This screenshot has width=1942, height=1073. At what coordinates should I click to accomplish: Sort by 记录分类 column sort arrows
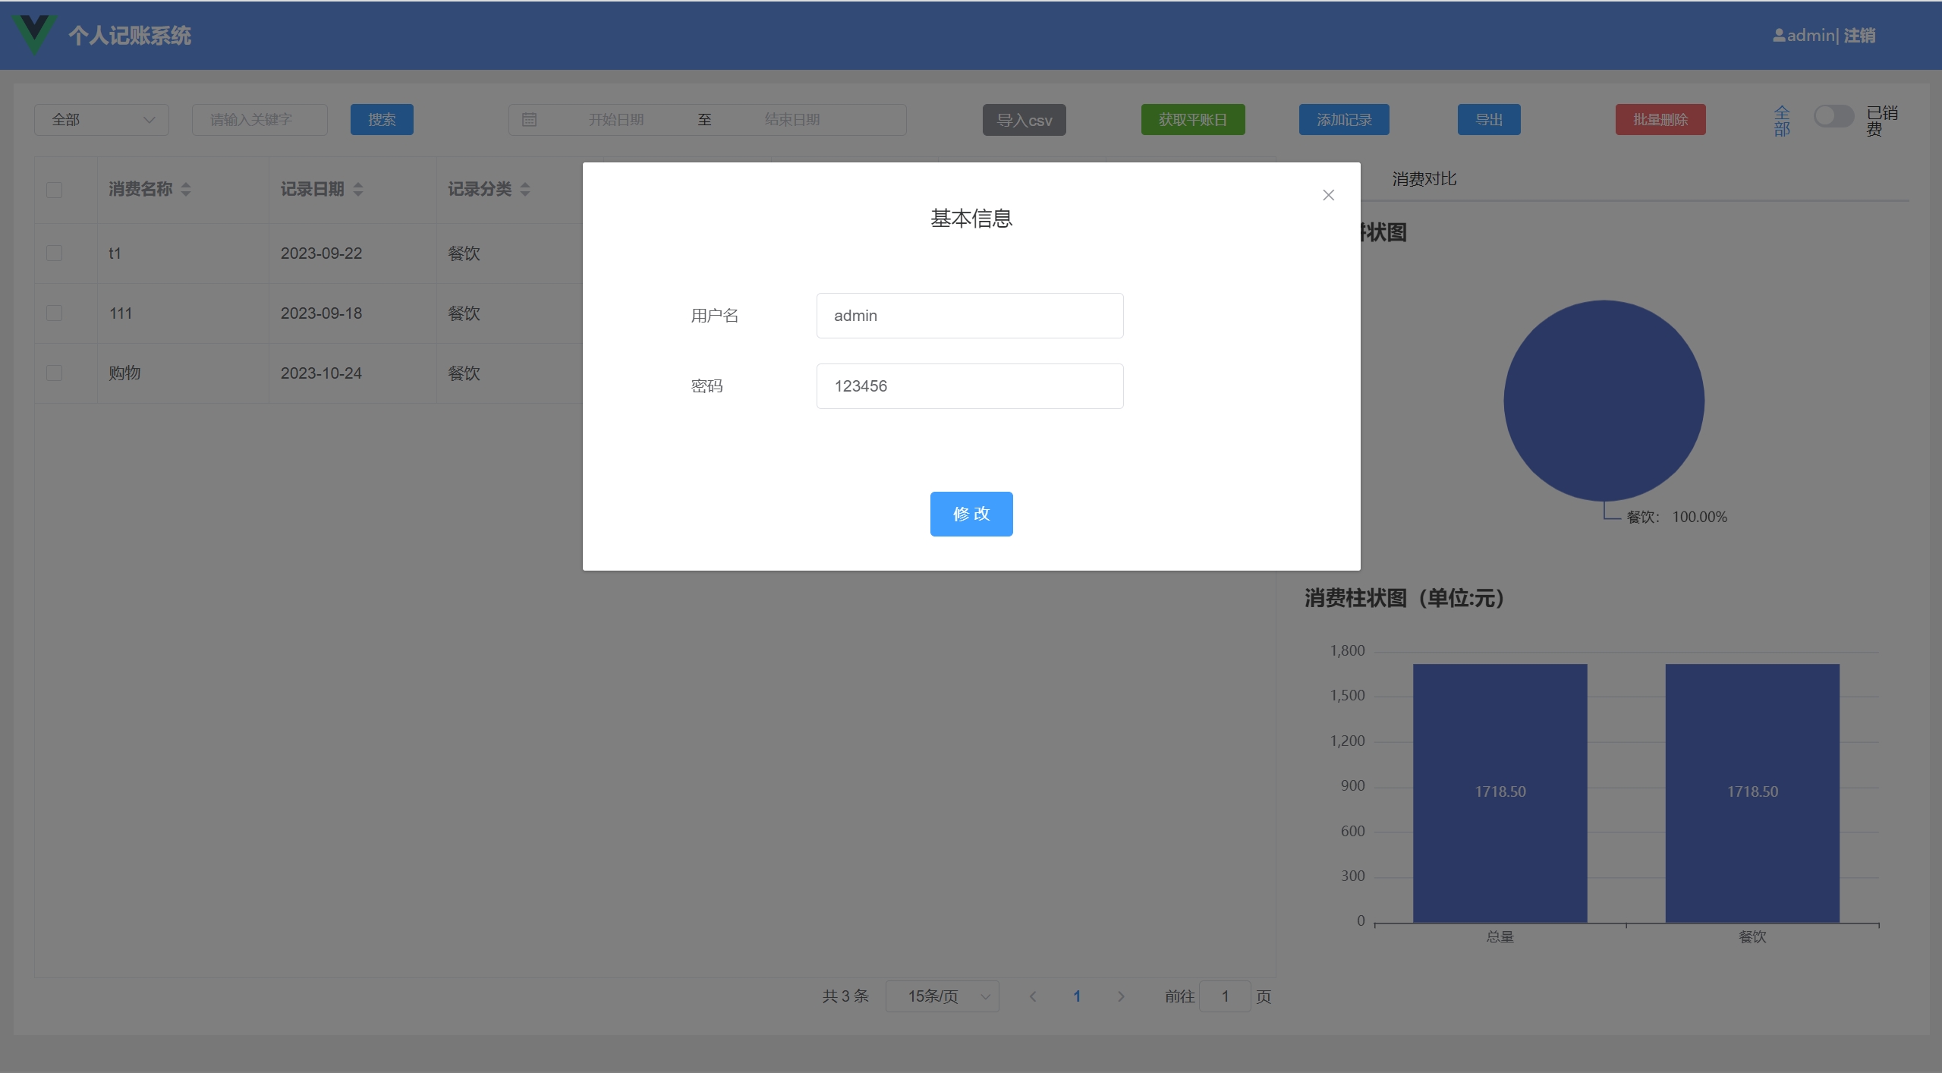click(x=525, y=190)
